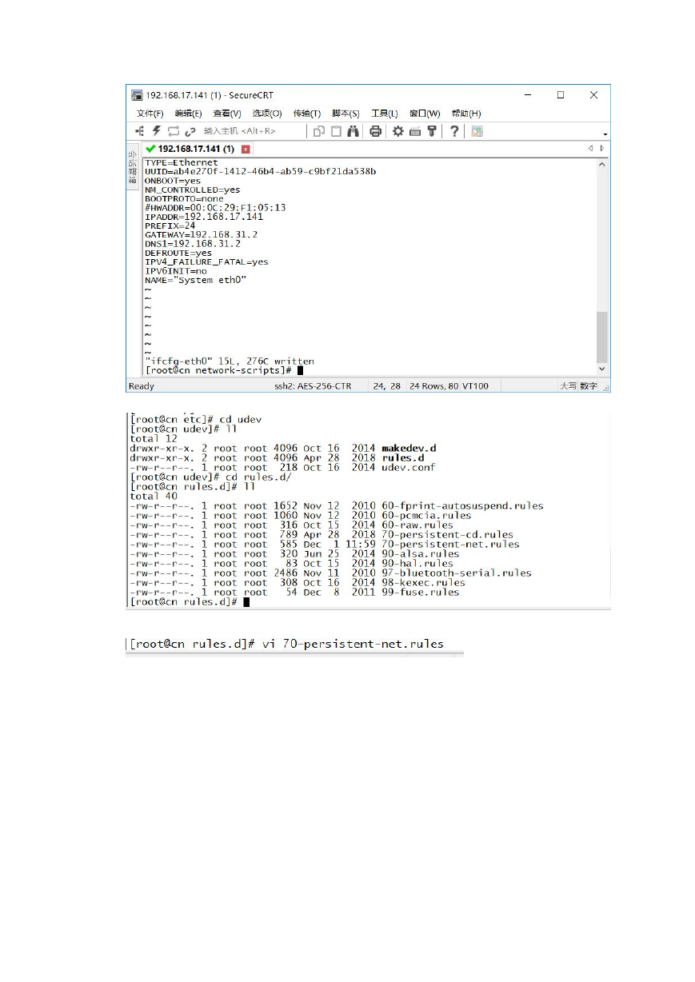
Task: Click the ssh2: AES-256-CTR status entry
Action: [x=313, y=386]
